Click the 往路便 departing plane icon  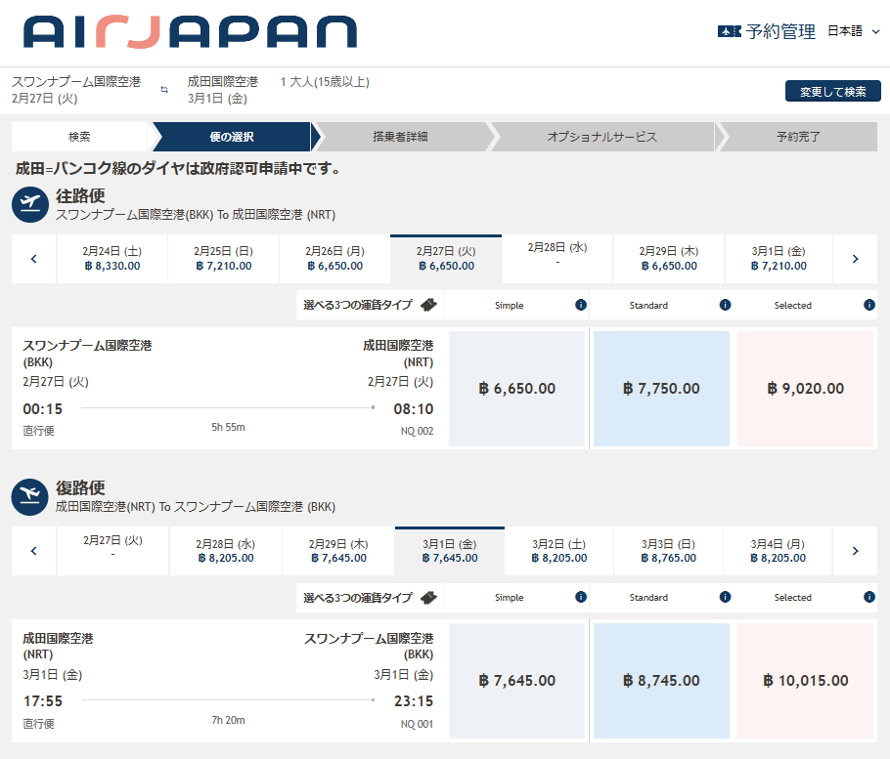click(x=30, y=204)
